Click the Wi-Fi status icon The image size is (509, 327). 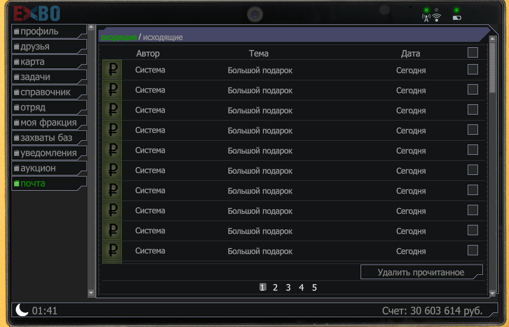point(437,18)
